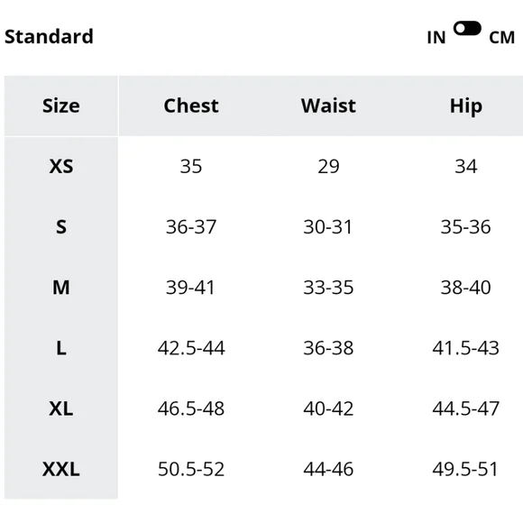Click the 36-37 chest measurement
This screenshot has width=523, height=523.
click(191, 227)
